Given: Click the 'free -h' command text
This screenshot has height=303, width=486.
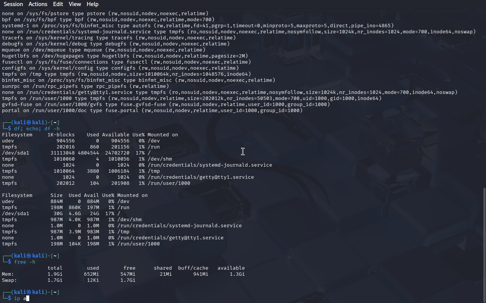Looking at the screenshot, I should click(25, 262).
